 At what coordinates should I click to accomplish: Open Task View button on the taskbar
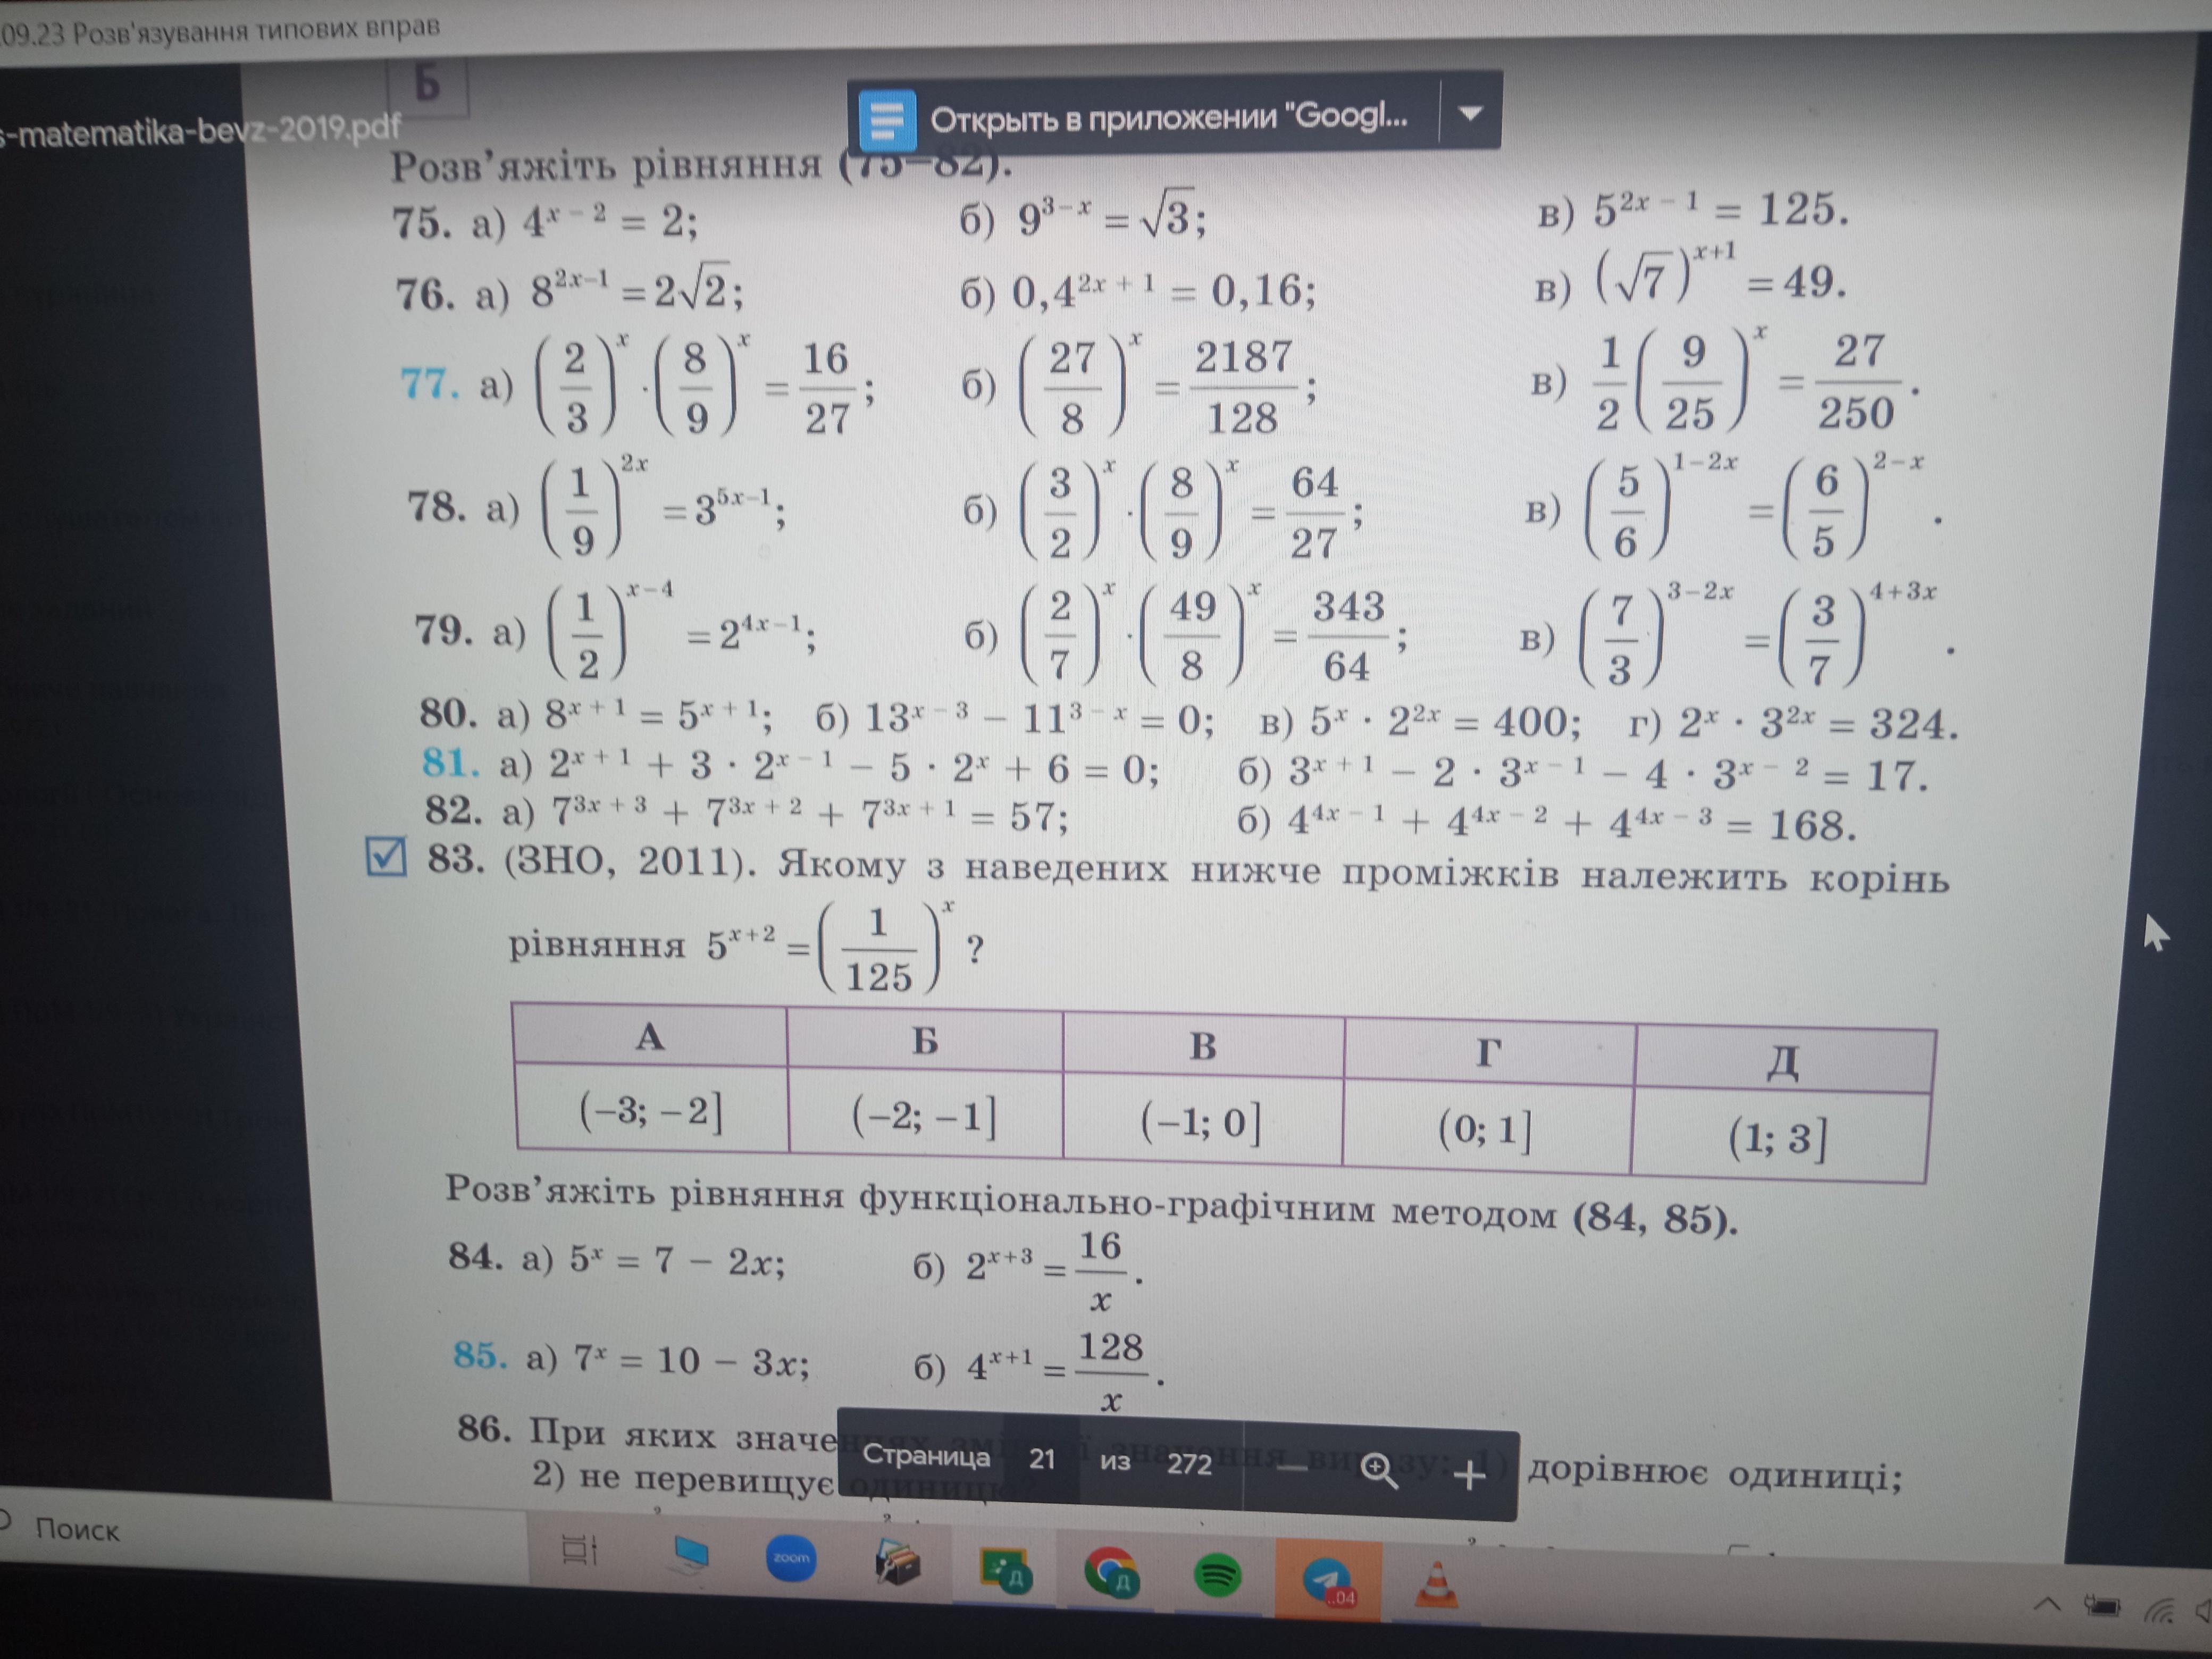[x=578, y=1550]
